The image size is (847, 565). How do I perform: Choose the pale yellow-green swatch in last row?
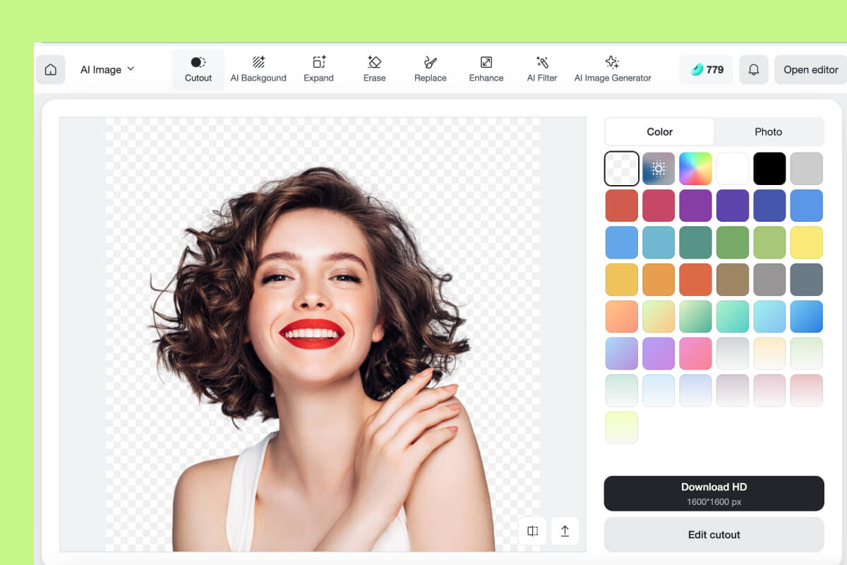(x=622, y=427)
